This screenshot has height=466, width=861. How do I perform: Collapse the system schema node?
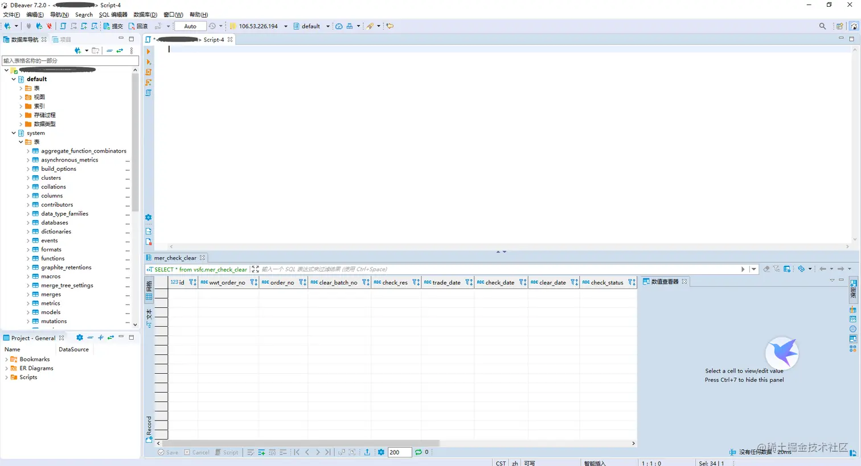coord(14,133)
